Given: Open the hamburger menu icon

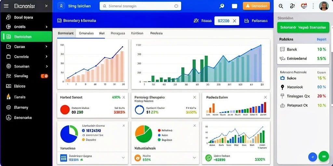Looking at the screenshot, I should point(6,6).
